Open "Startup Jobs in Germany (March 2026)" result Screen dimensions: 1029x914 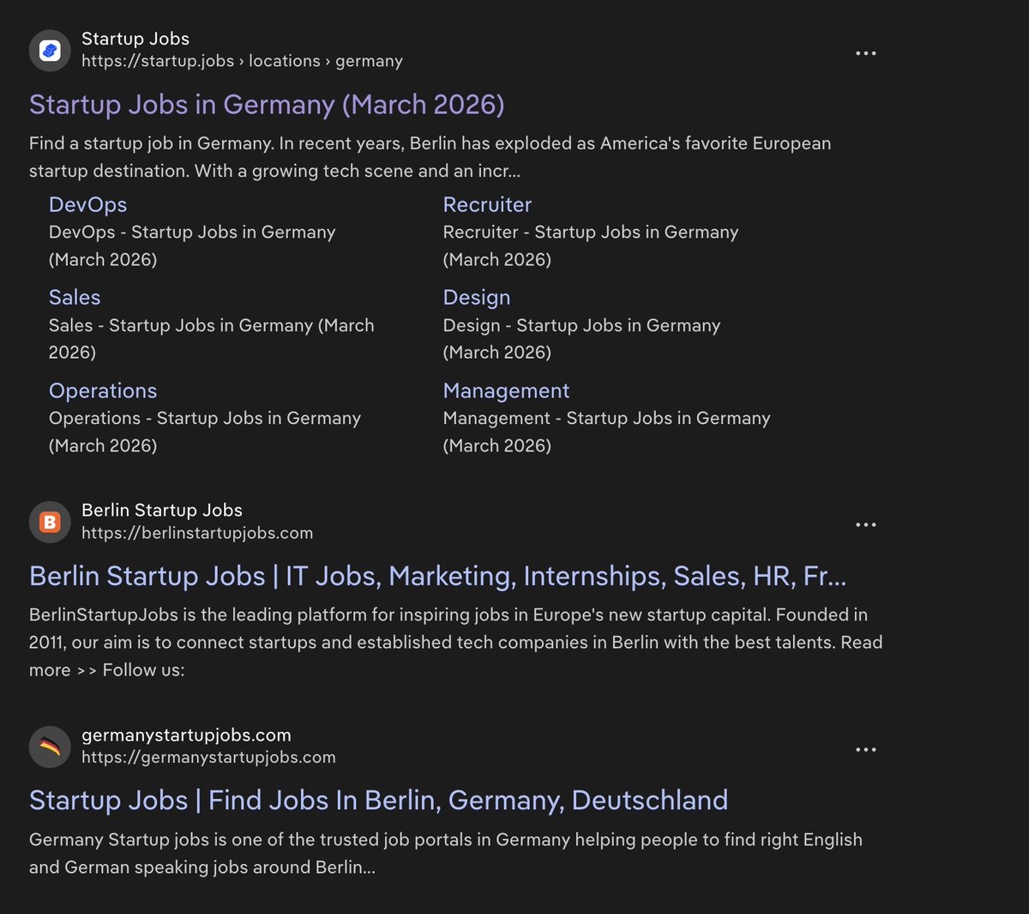coord(268,104)
